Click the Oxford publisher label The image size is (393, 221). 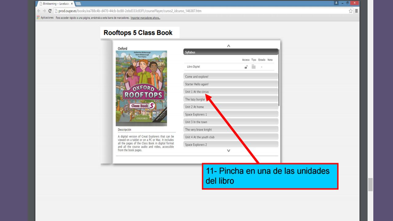point(123,48)
